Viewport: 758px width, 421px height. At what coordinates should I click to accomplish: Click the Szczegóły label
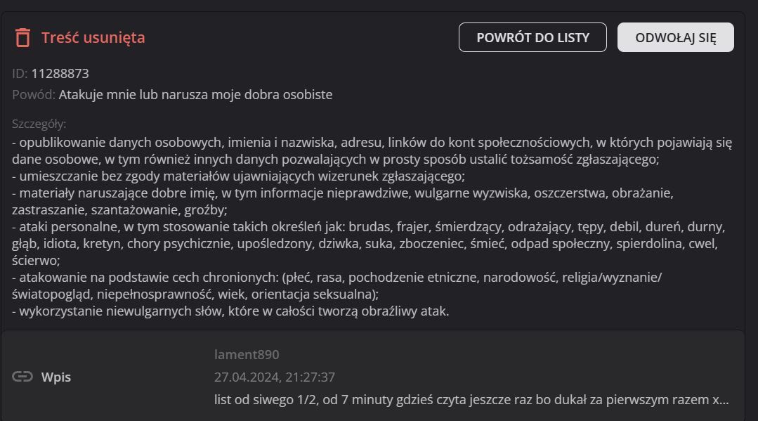tap(39, 124)
